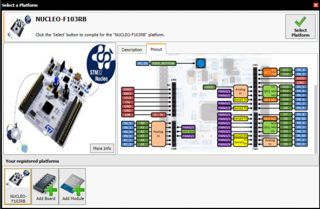Click the orange I2C1 SCL SDA block

click(270, 72)
